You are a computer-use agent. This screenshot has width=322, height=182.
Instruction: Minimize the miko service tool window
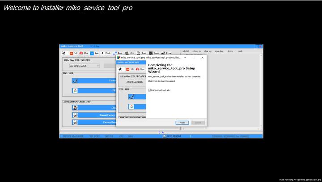pyautogui.click(x=257, y=47)
